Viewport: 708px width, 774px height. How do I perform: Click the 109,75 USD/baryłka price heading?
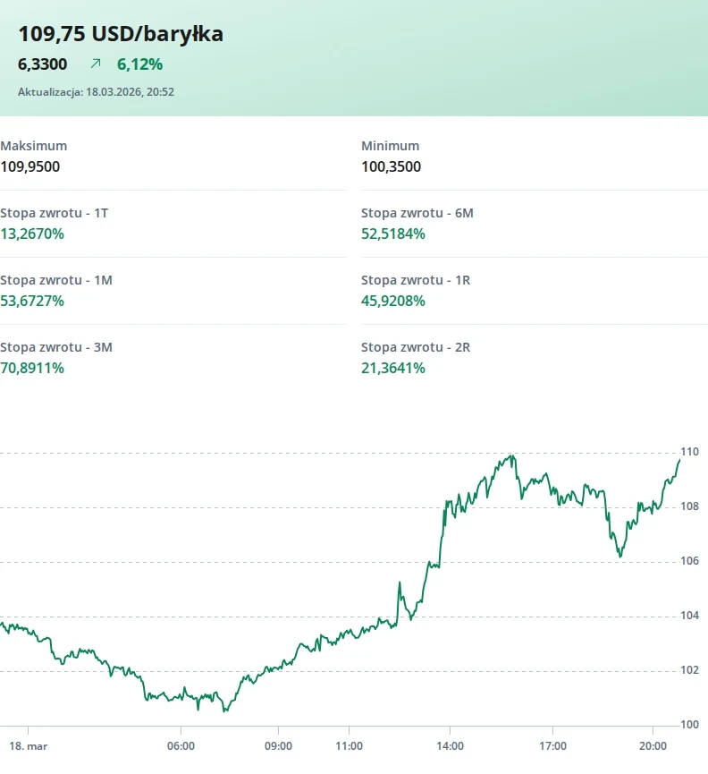[121, 34]
